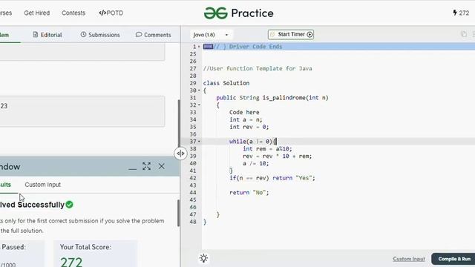
Task: Click the code line 'int rev = 0;'
Action: tap(249, 127)
